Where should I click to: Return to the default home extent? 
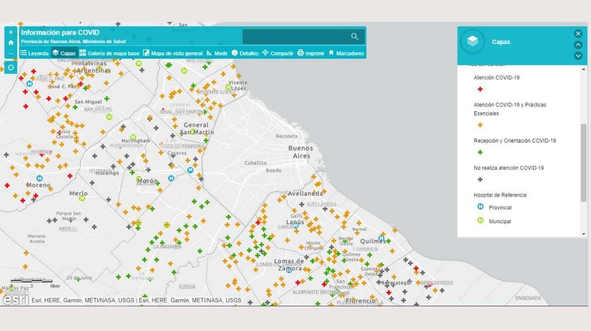11,43
